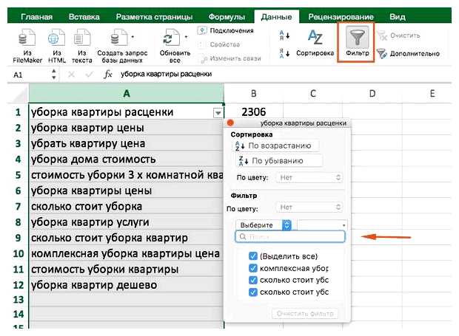Viewport: 459px width, 336px height.
Task: Uncheck the комплексная убор checkbox
Action: pyautogui.click(x=252, y=268)
